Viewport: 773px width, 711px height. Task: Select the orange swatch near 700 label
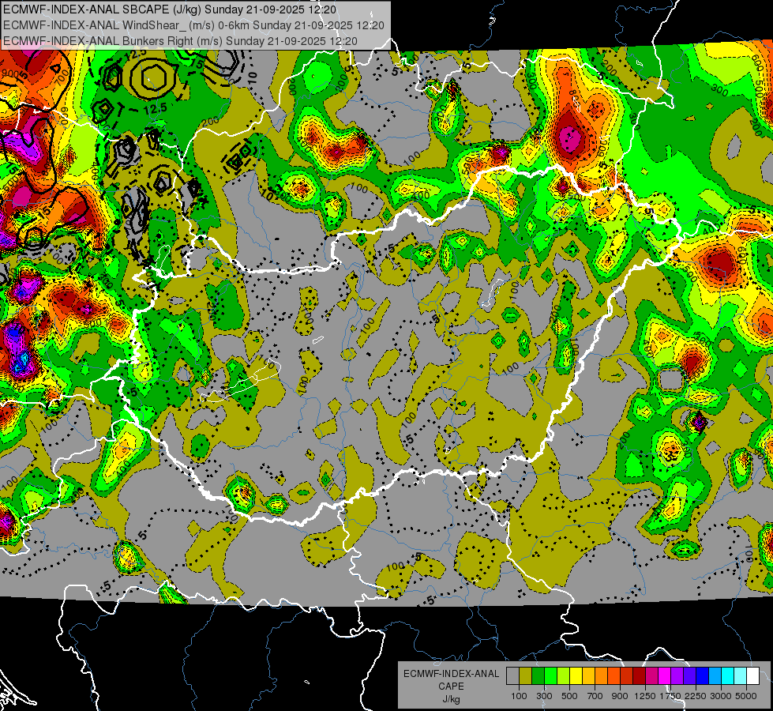point(601,675)
